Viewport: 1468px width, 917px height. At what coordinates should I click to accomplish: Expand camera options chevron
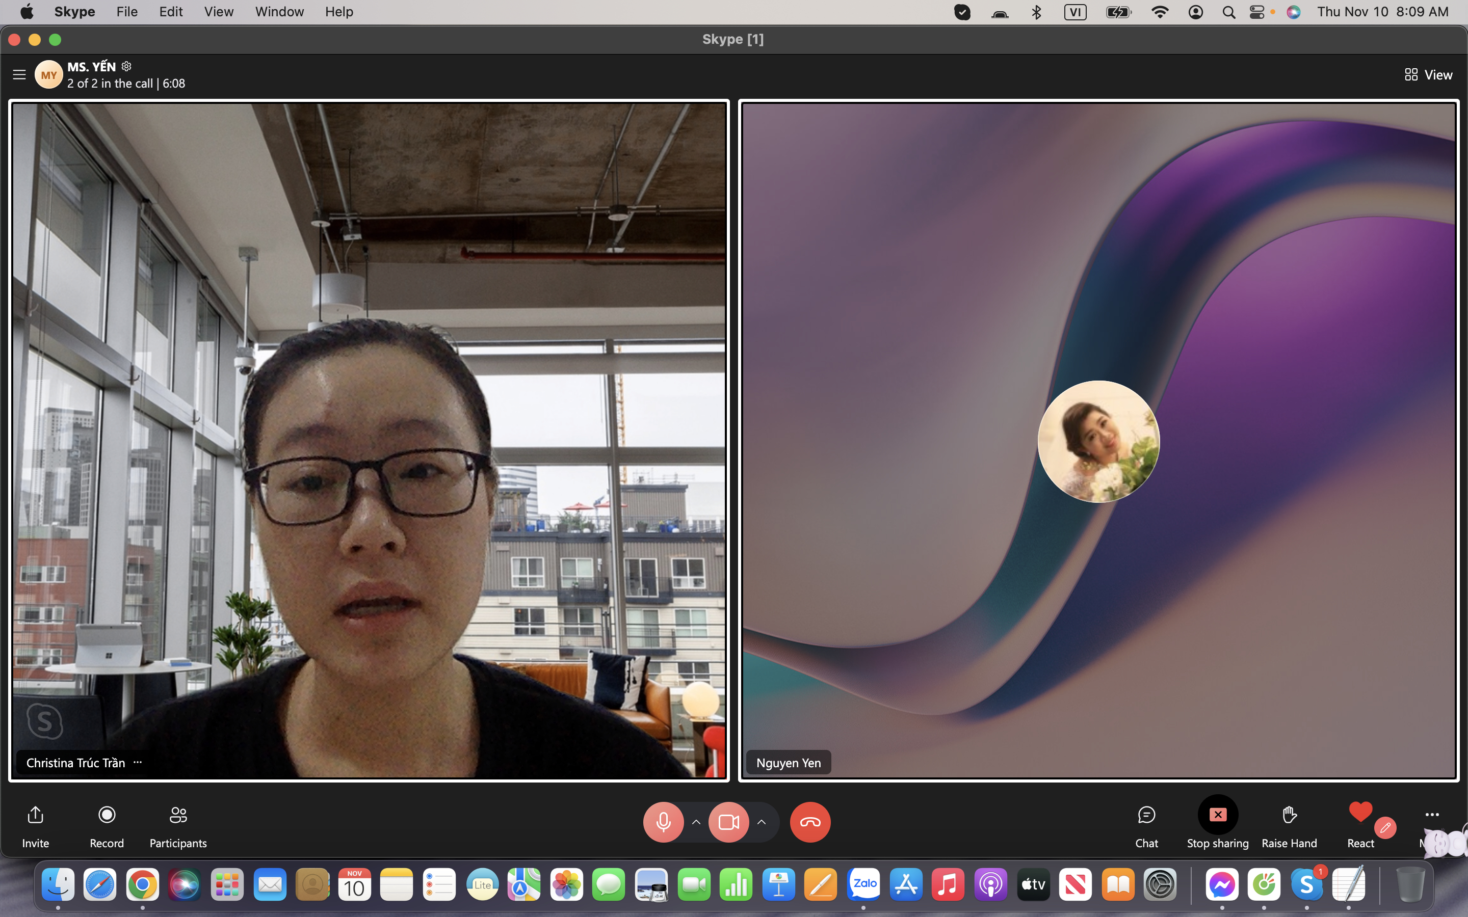click(x=762, y=822)
